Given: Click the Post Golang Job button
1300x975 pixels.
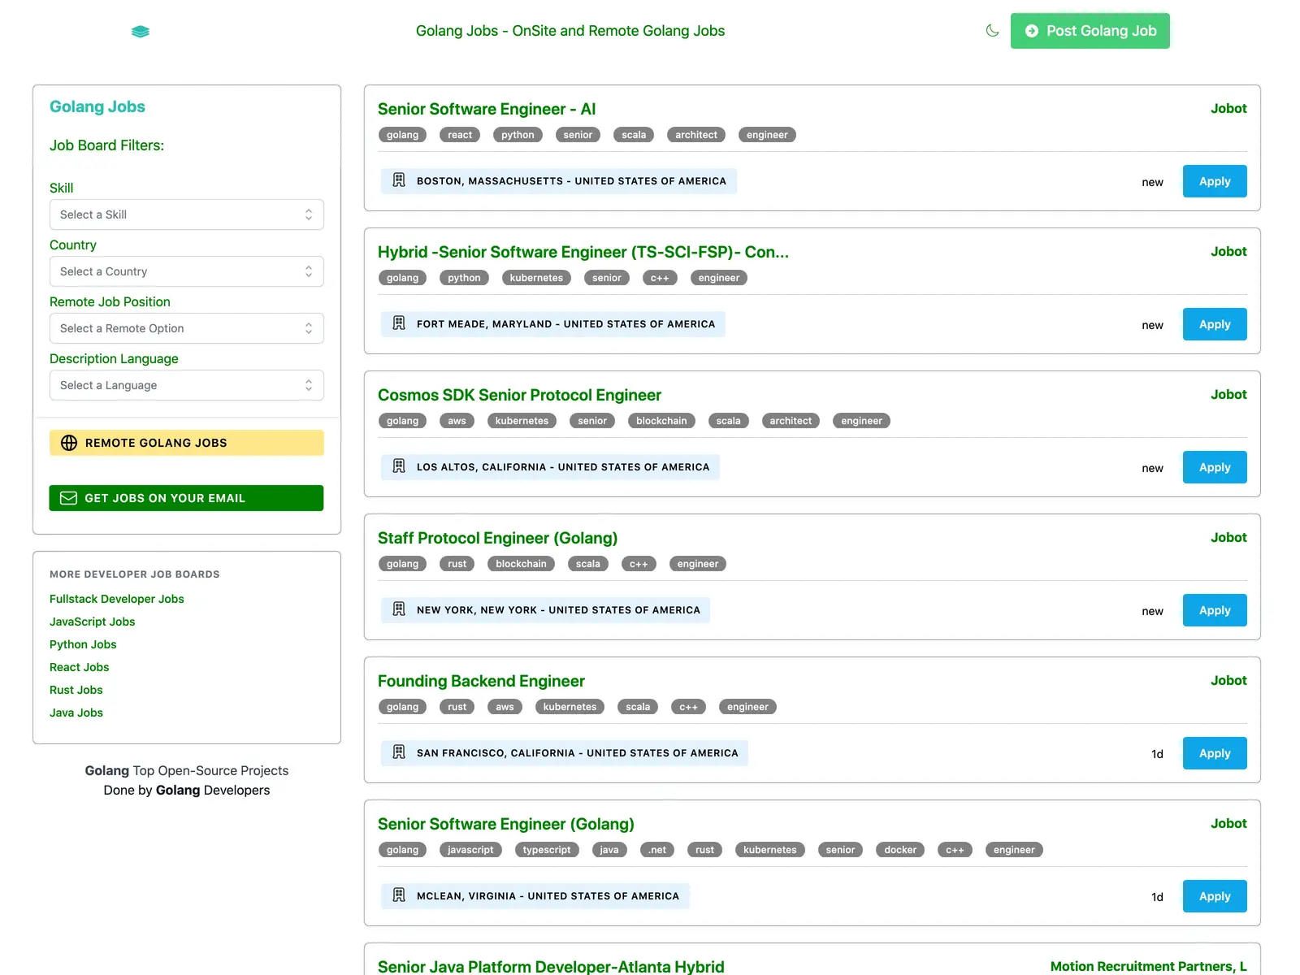Looking at the screenshot, I should click(1090, 31).
